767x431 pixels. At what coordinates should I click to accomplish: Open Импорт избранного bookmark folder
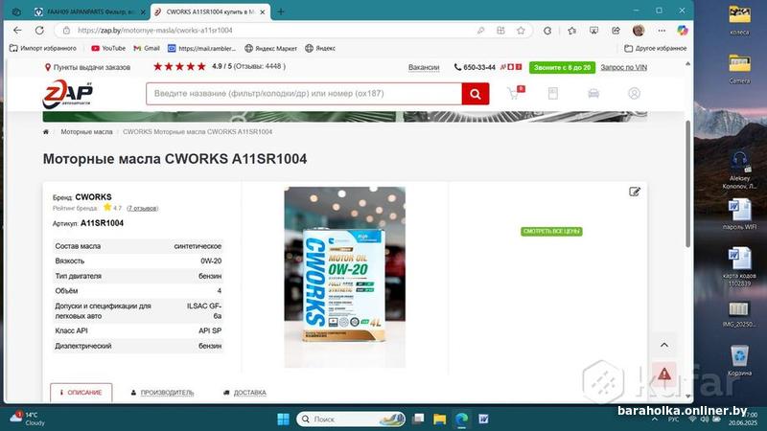tap(43, 49)
